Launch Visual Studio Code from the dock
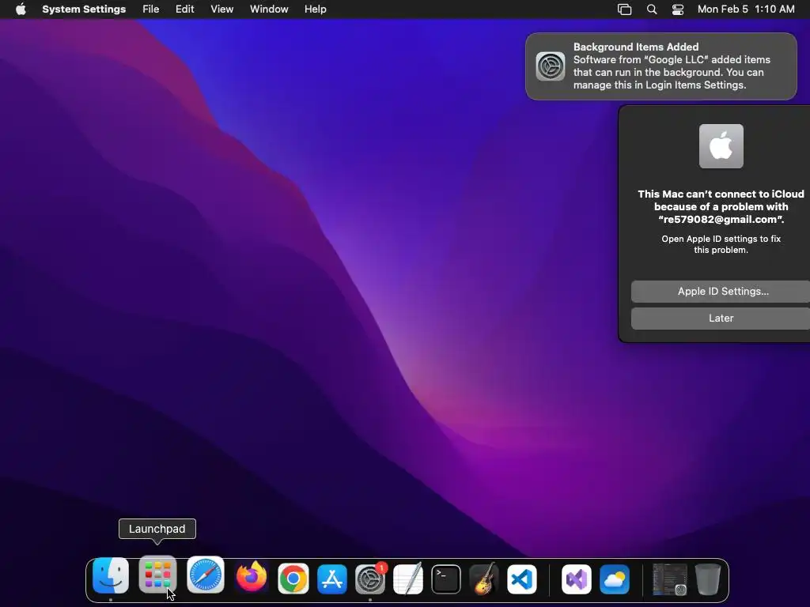 click(522, 579)
